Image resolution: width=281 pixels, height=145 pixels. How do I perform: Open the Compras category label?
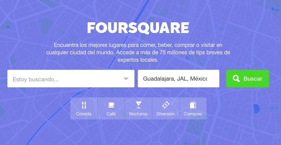pos(193,114)
